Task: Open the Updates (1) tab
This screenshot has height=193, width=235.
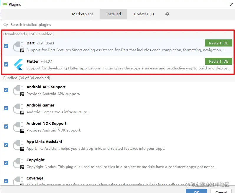Action: pyautogui.click(x=144, y=14)
